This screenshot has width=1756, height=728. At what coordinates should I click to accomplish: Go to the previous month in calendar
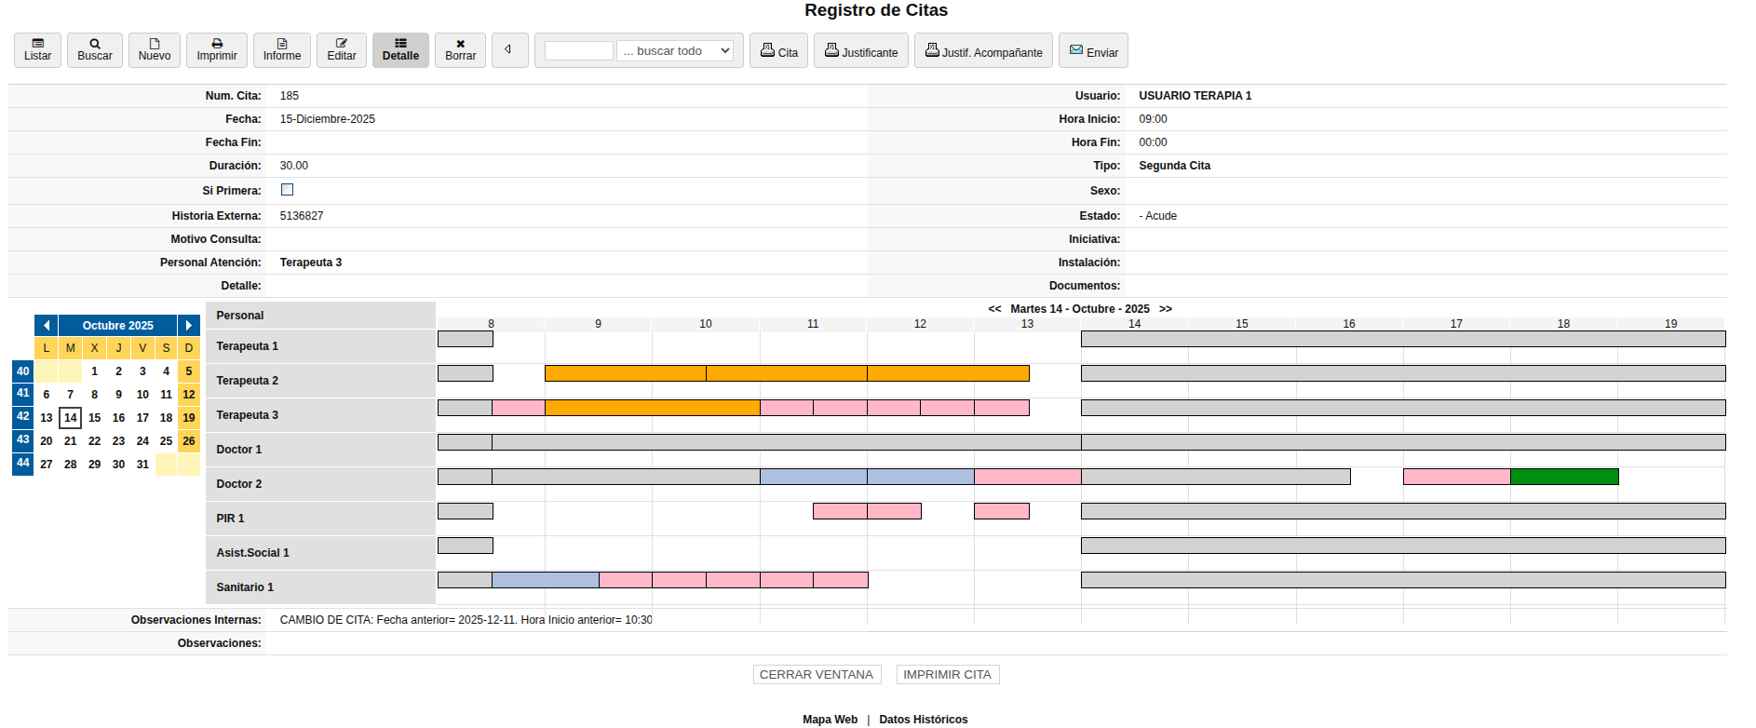[47, 326]
